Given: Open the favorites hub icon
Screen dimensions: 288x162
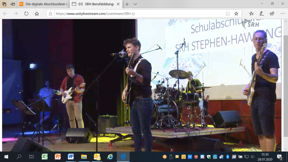Looking at the screenshot, I should [x=251, y=14].
